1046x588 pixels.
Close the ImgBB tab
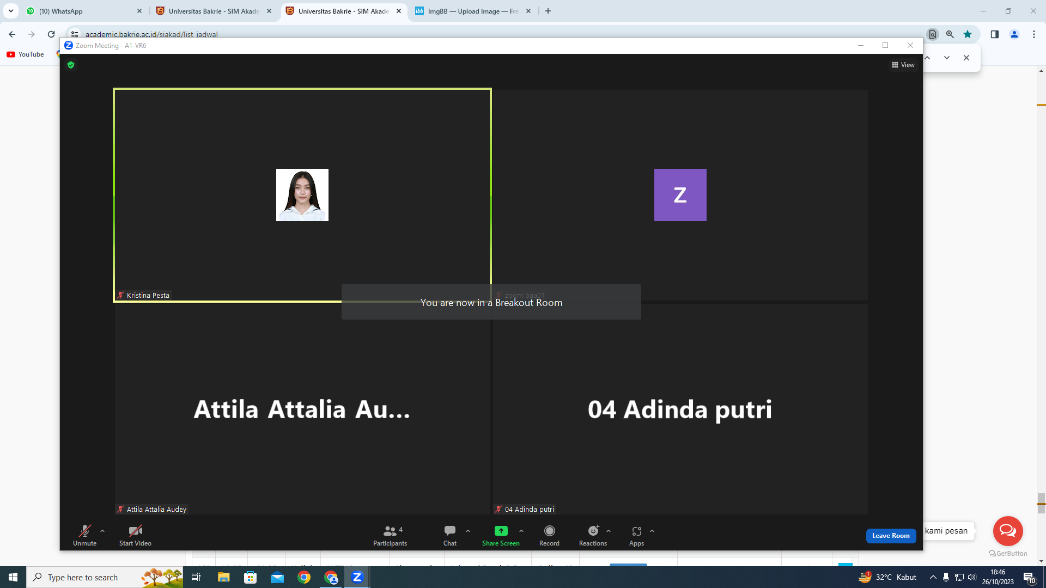528,11
